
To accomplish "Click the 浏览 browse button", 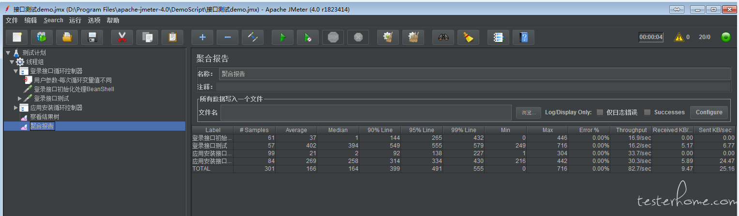I will (x=528, y=113).
